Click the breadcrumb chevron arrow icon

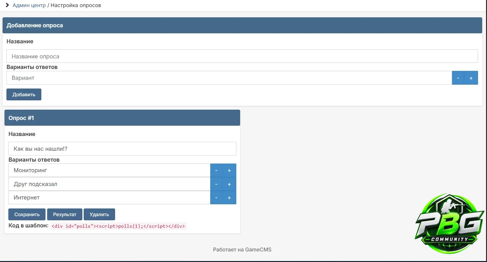[7, 5]
